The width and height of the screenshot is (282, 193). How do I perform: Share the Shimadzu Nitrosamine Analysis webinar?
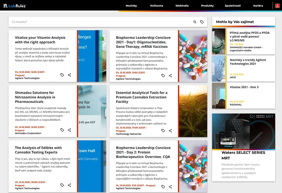click(x=70, y=130)
